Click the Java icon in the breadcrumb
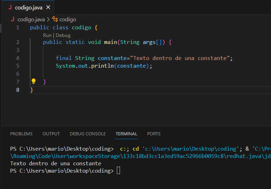 [x=13, y=19]
